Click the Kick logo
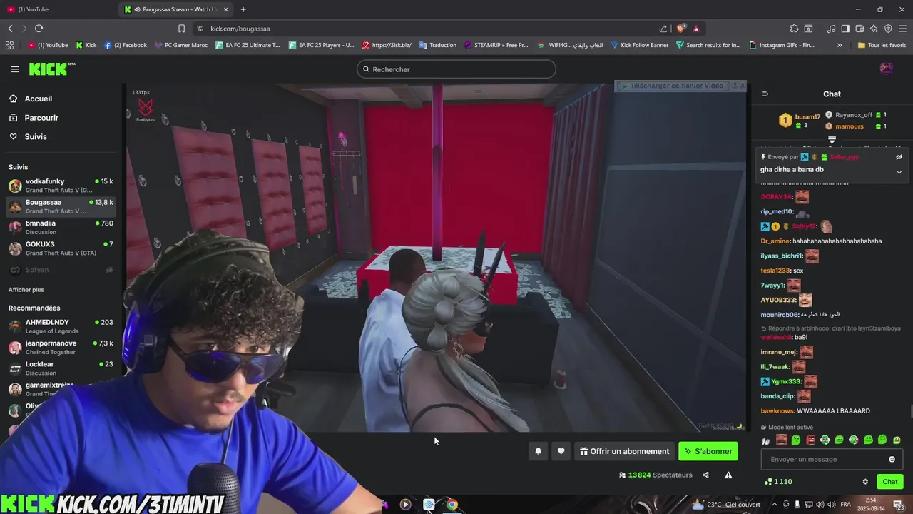Screen dimensions: 913x514 pyautogui.click(x=51, y=69)
